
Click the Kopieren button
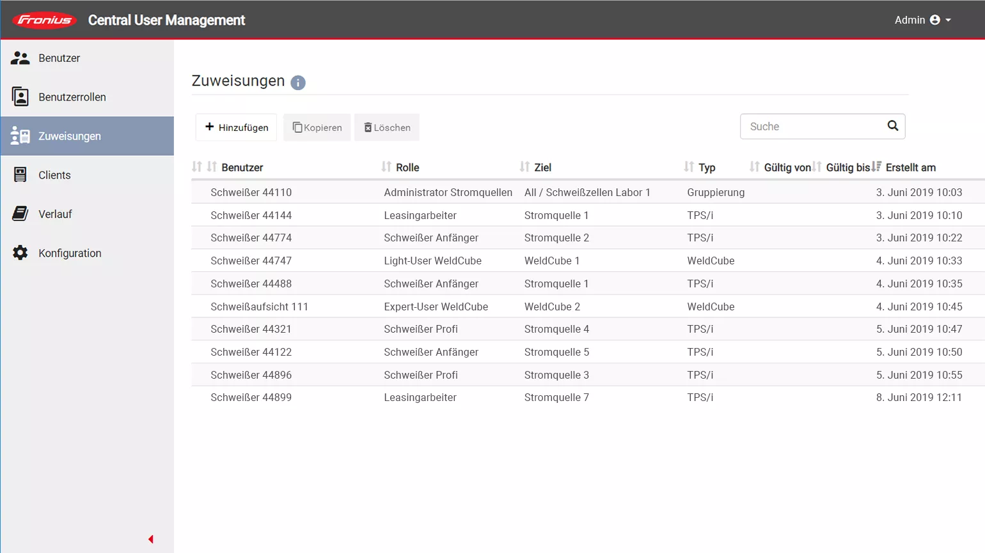[317, 128]
